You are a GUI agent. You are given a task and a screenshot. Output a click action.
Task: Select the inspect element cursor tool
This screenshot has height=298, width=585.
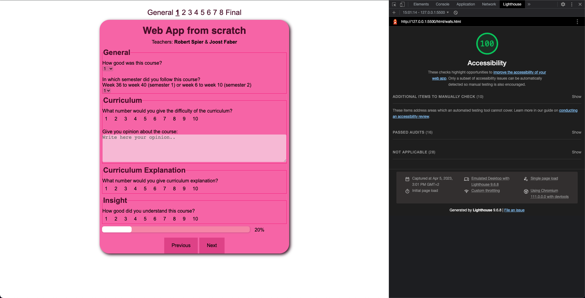[x=394, y=4]
